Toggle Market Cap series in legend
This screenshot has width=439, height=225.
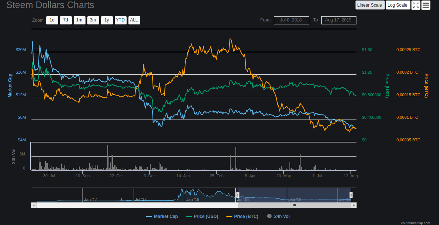[x=162, y=216]
